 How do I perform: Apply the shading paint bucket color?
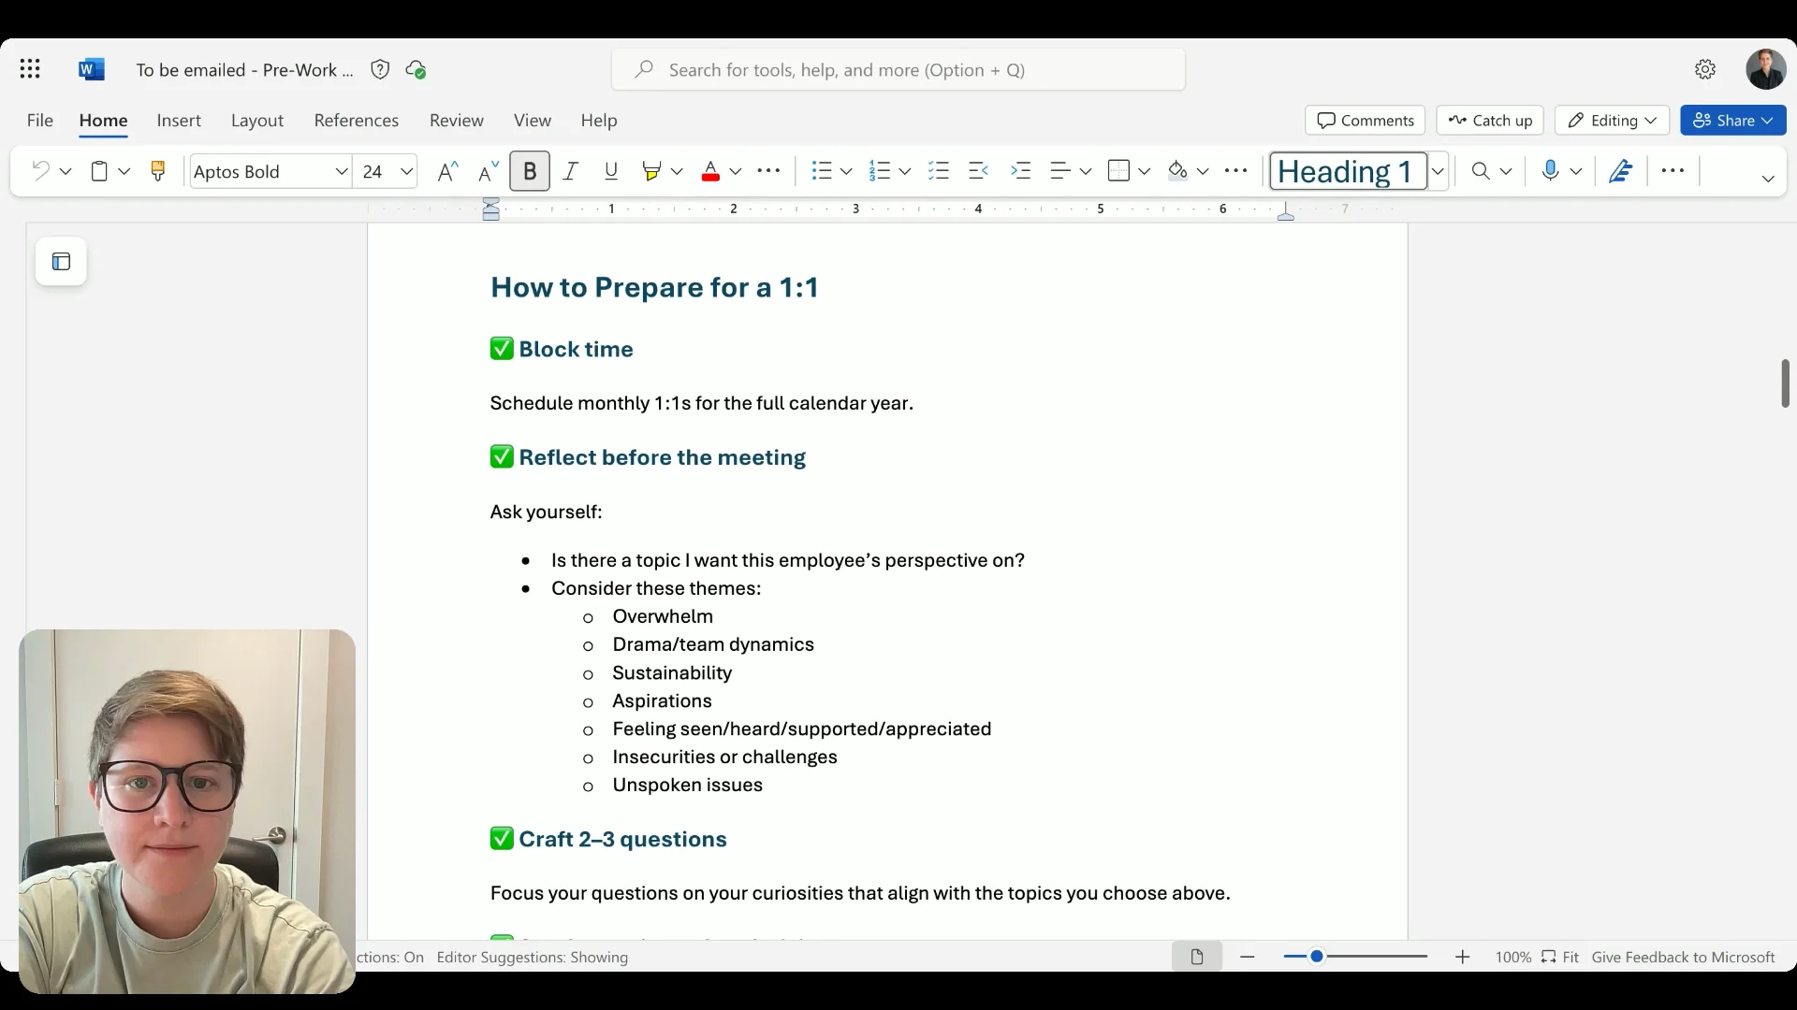(1177, 171)
